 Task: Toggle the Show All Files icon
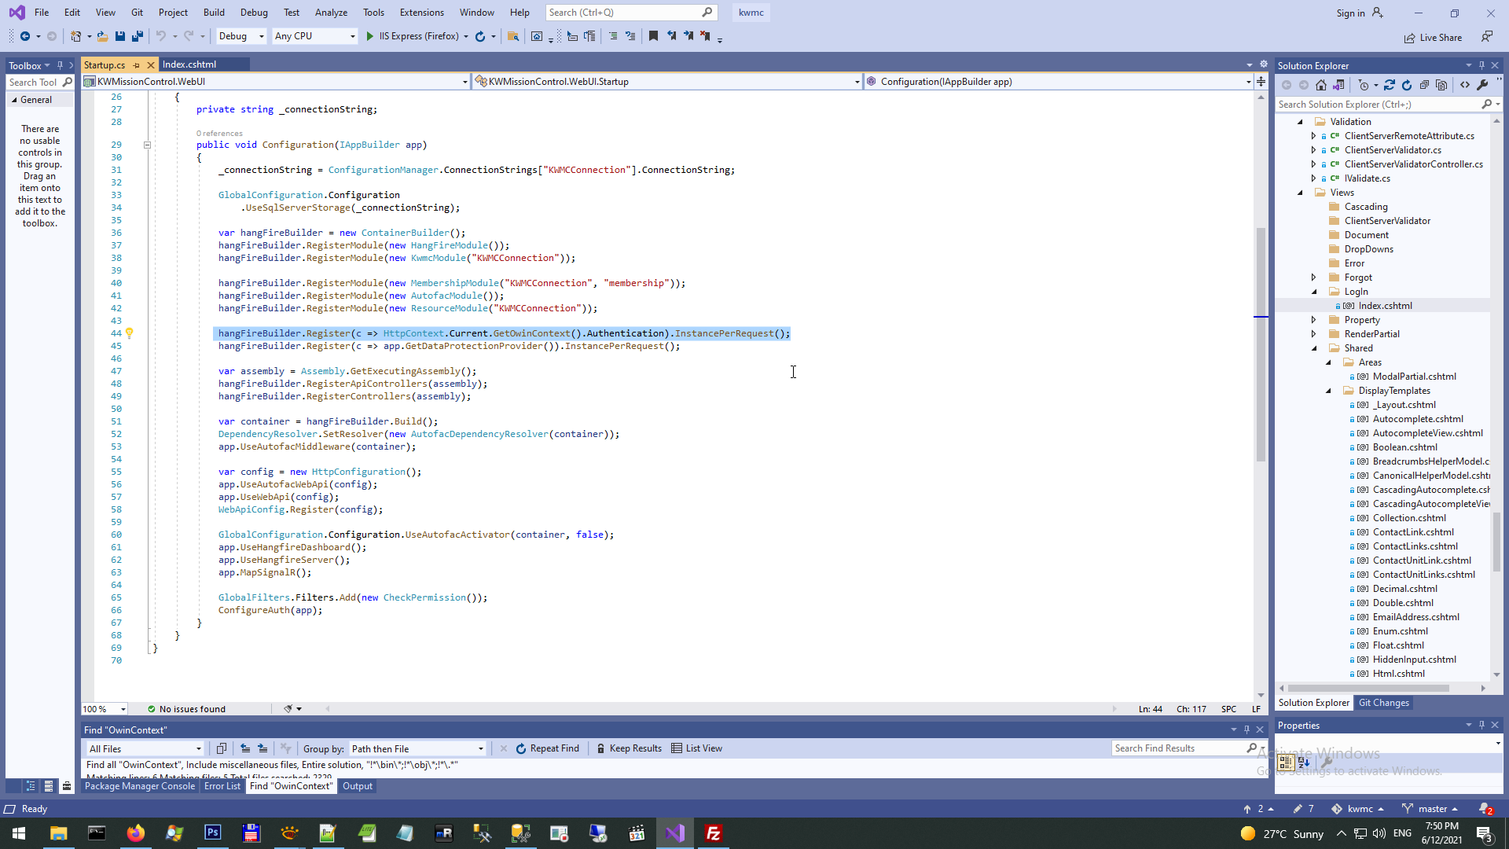point(1441,85)
